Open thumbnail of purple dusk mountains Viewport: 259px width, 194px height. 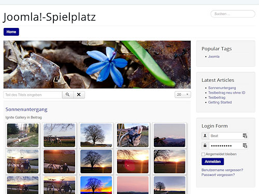point(169,135)
